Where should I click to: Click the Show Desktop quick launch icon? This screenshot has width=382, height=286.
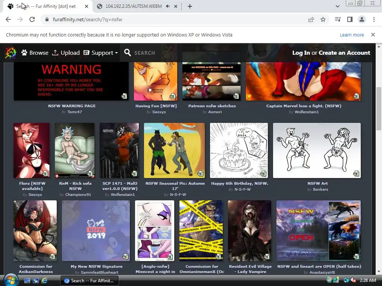pos(27,281)
